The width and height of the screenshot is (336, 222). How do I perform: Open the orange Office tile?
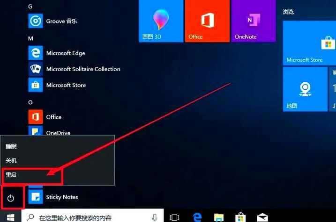(207, 21)
